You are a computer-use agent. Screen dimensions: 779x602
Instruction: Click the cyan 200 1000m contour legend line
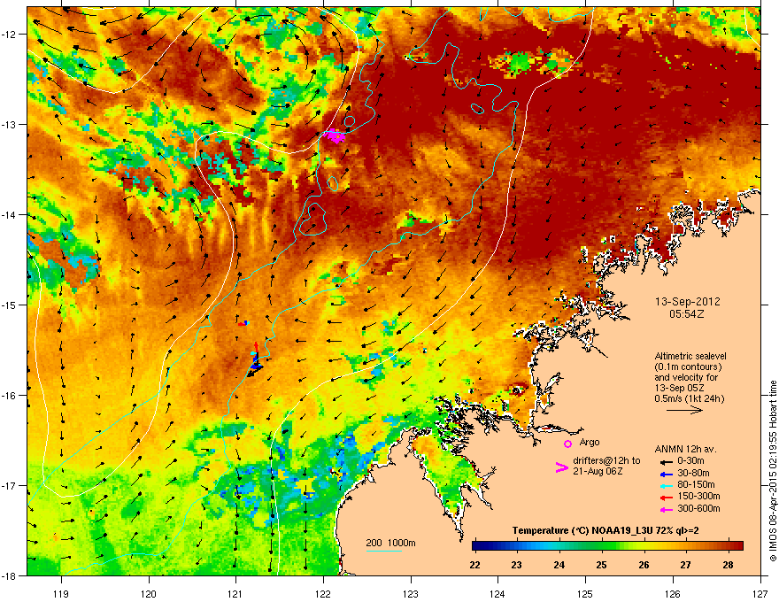click(384, 551)
